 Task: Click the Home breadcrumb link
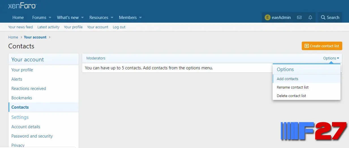tap(13, 37)
